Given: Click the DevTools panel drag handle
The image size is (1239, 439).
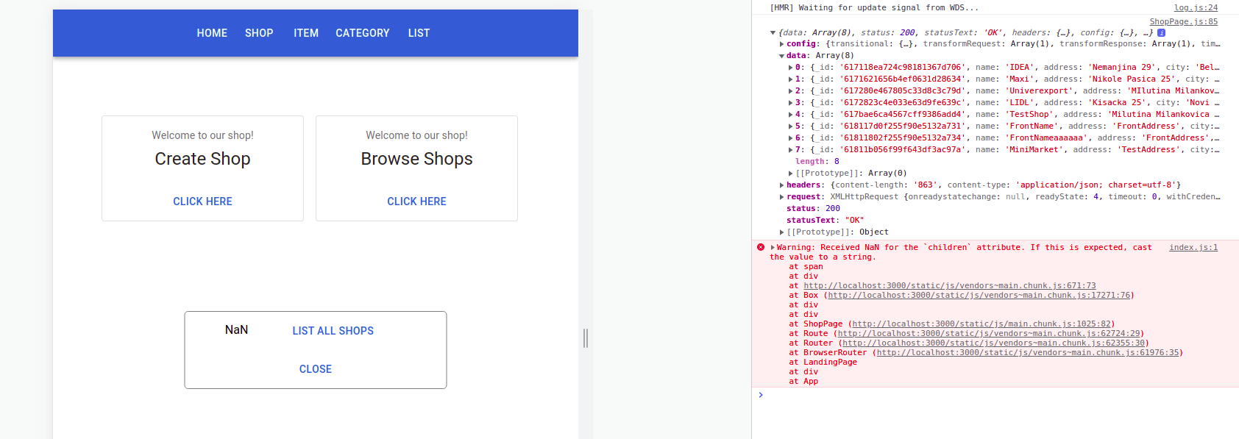Looking at the screenshot, I should [586, 338].
